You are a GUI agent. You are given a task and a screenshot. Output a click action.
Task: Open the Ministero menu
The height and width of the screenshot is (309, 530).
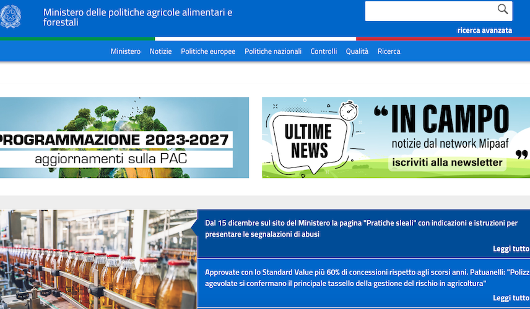click(125, 51)
